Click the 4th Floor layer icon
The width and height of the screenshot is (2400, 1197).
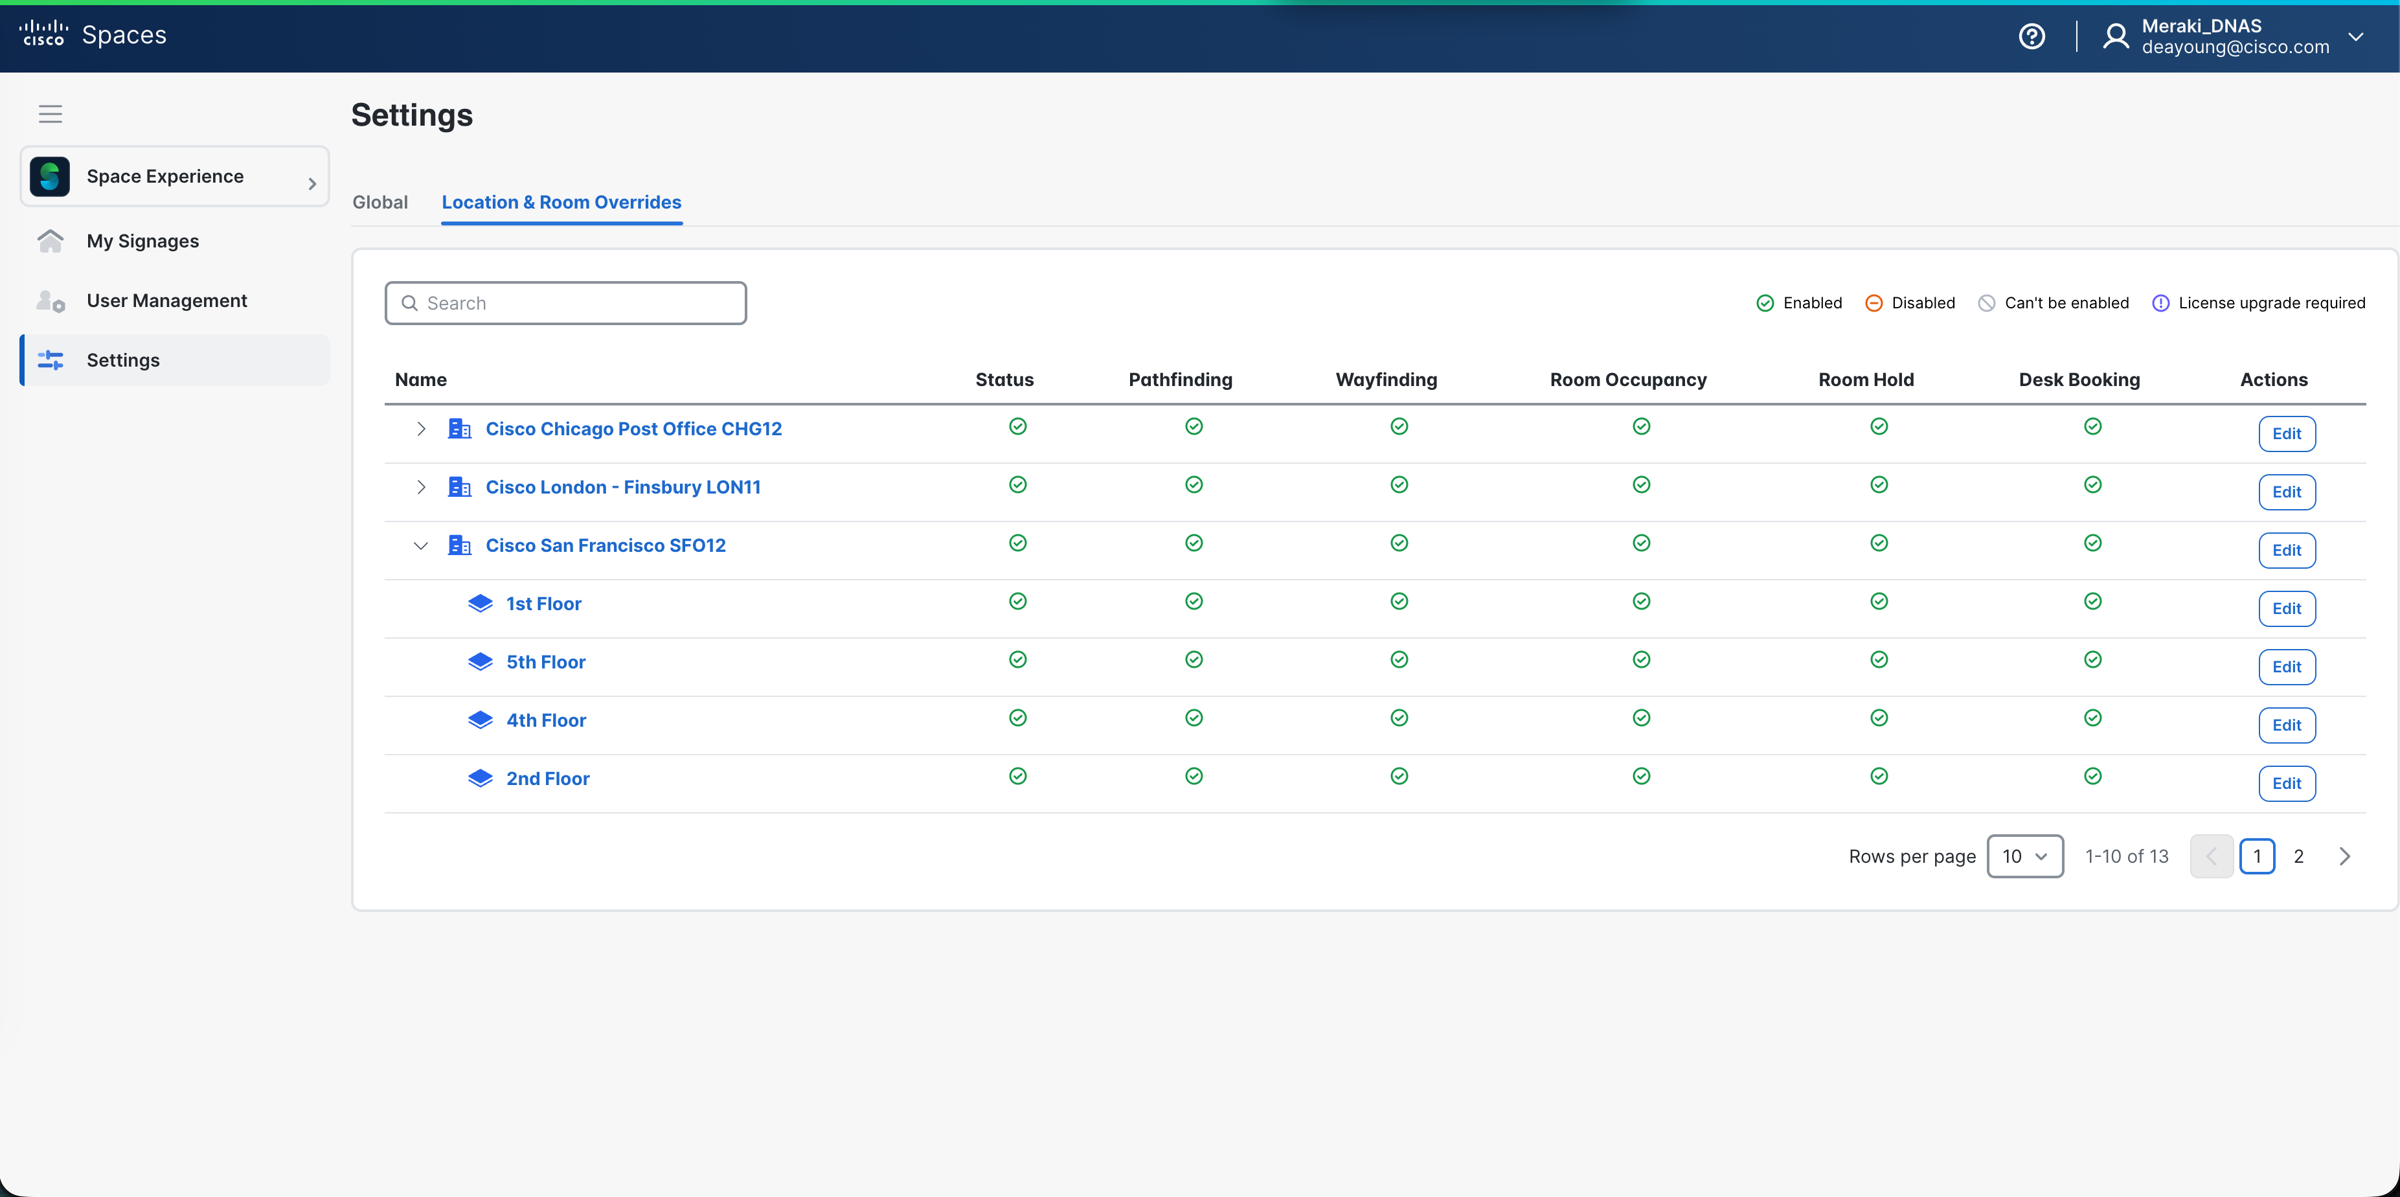pyautogui.click(x=480, y=720)
